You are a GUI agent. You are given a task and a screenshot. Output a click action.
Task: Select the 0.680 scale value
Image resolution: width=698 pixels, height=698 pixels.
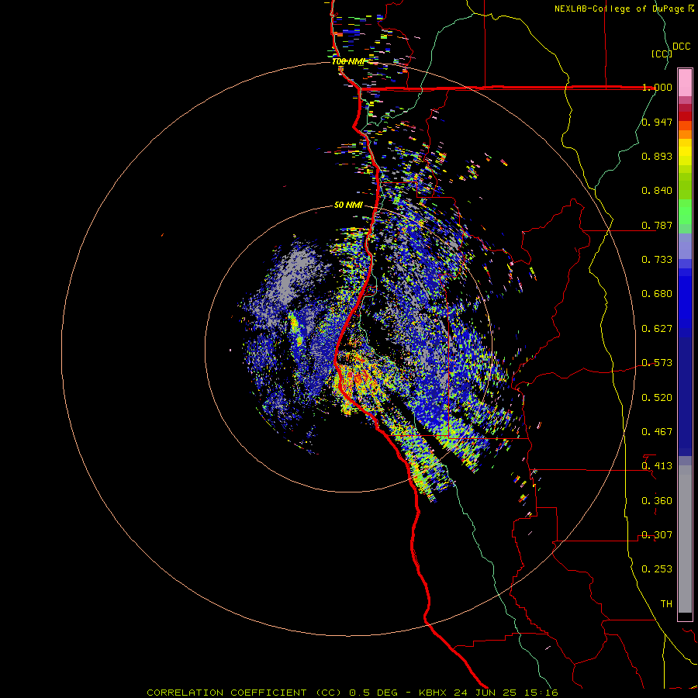click(x=657, y=294)
